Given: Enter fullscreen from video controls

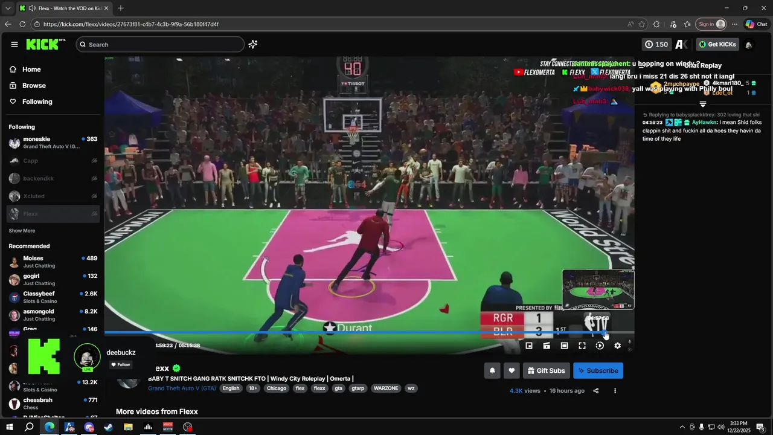Looking at the screenshot, I should pos(582,346).
